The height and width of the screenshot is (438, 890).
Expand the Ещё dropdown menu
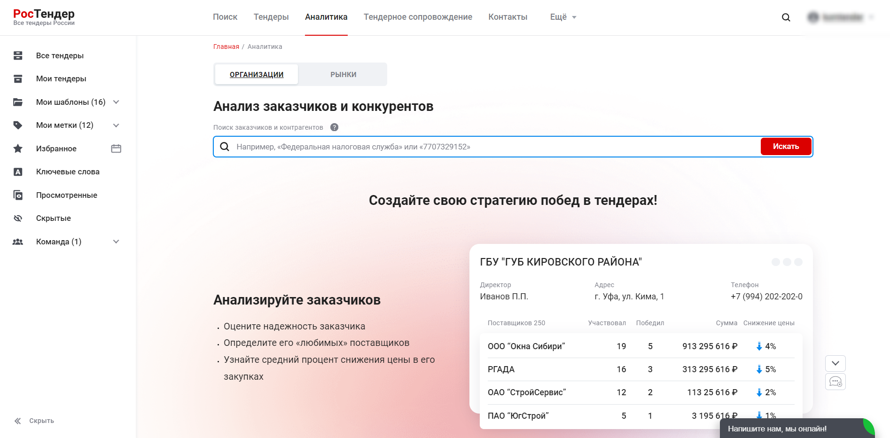coord(563,17)
